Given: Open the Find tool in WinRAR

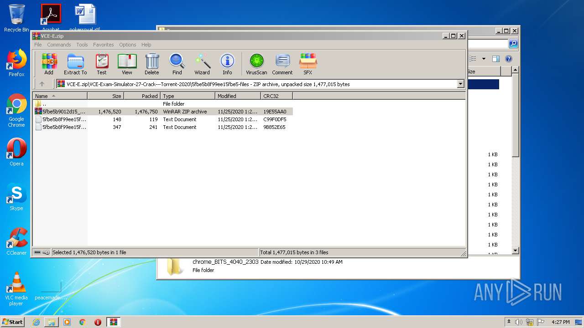Looking at the screenshot, I should [177, 64].
